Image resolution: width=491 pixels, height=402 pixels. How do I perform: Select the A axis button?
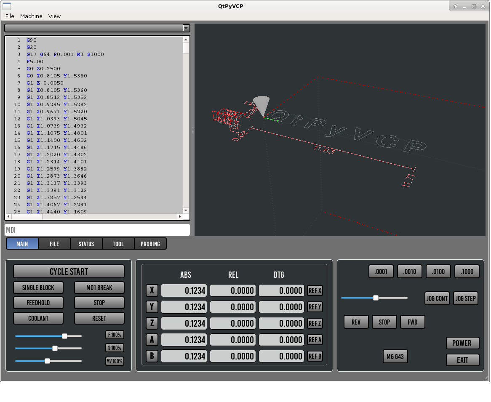click(152, 340)
